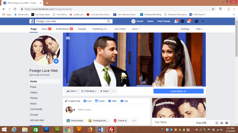Click the create group icon in Chat
The height and width of the screenshot is (133, 238).
pos(222,123)
